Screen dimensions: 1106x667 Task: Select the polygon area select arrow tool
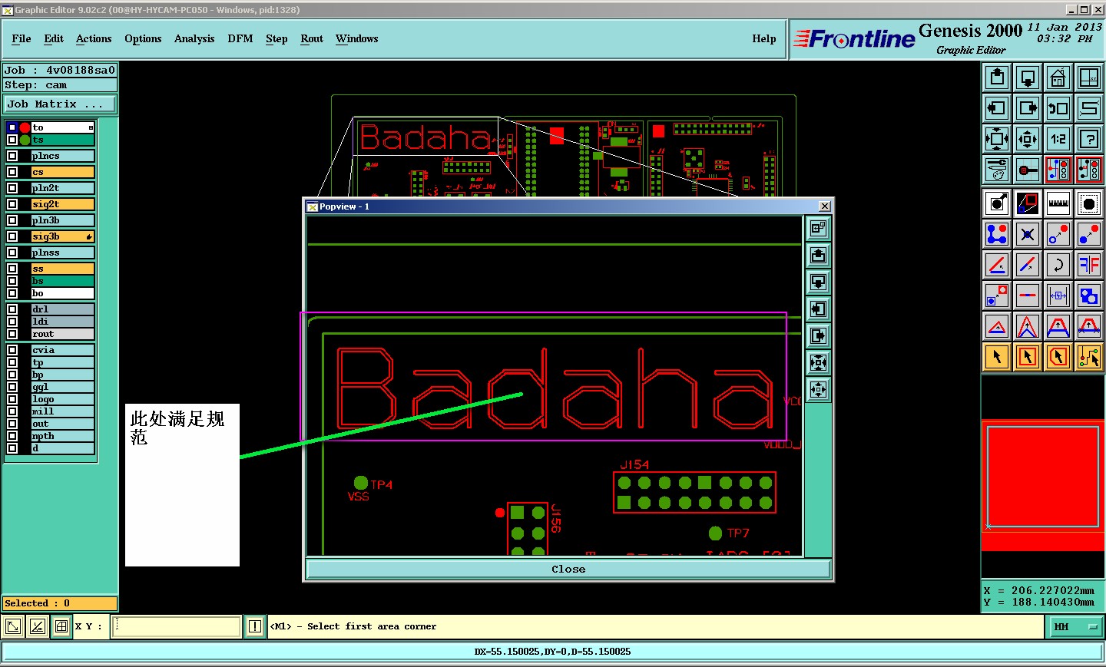1058,357
